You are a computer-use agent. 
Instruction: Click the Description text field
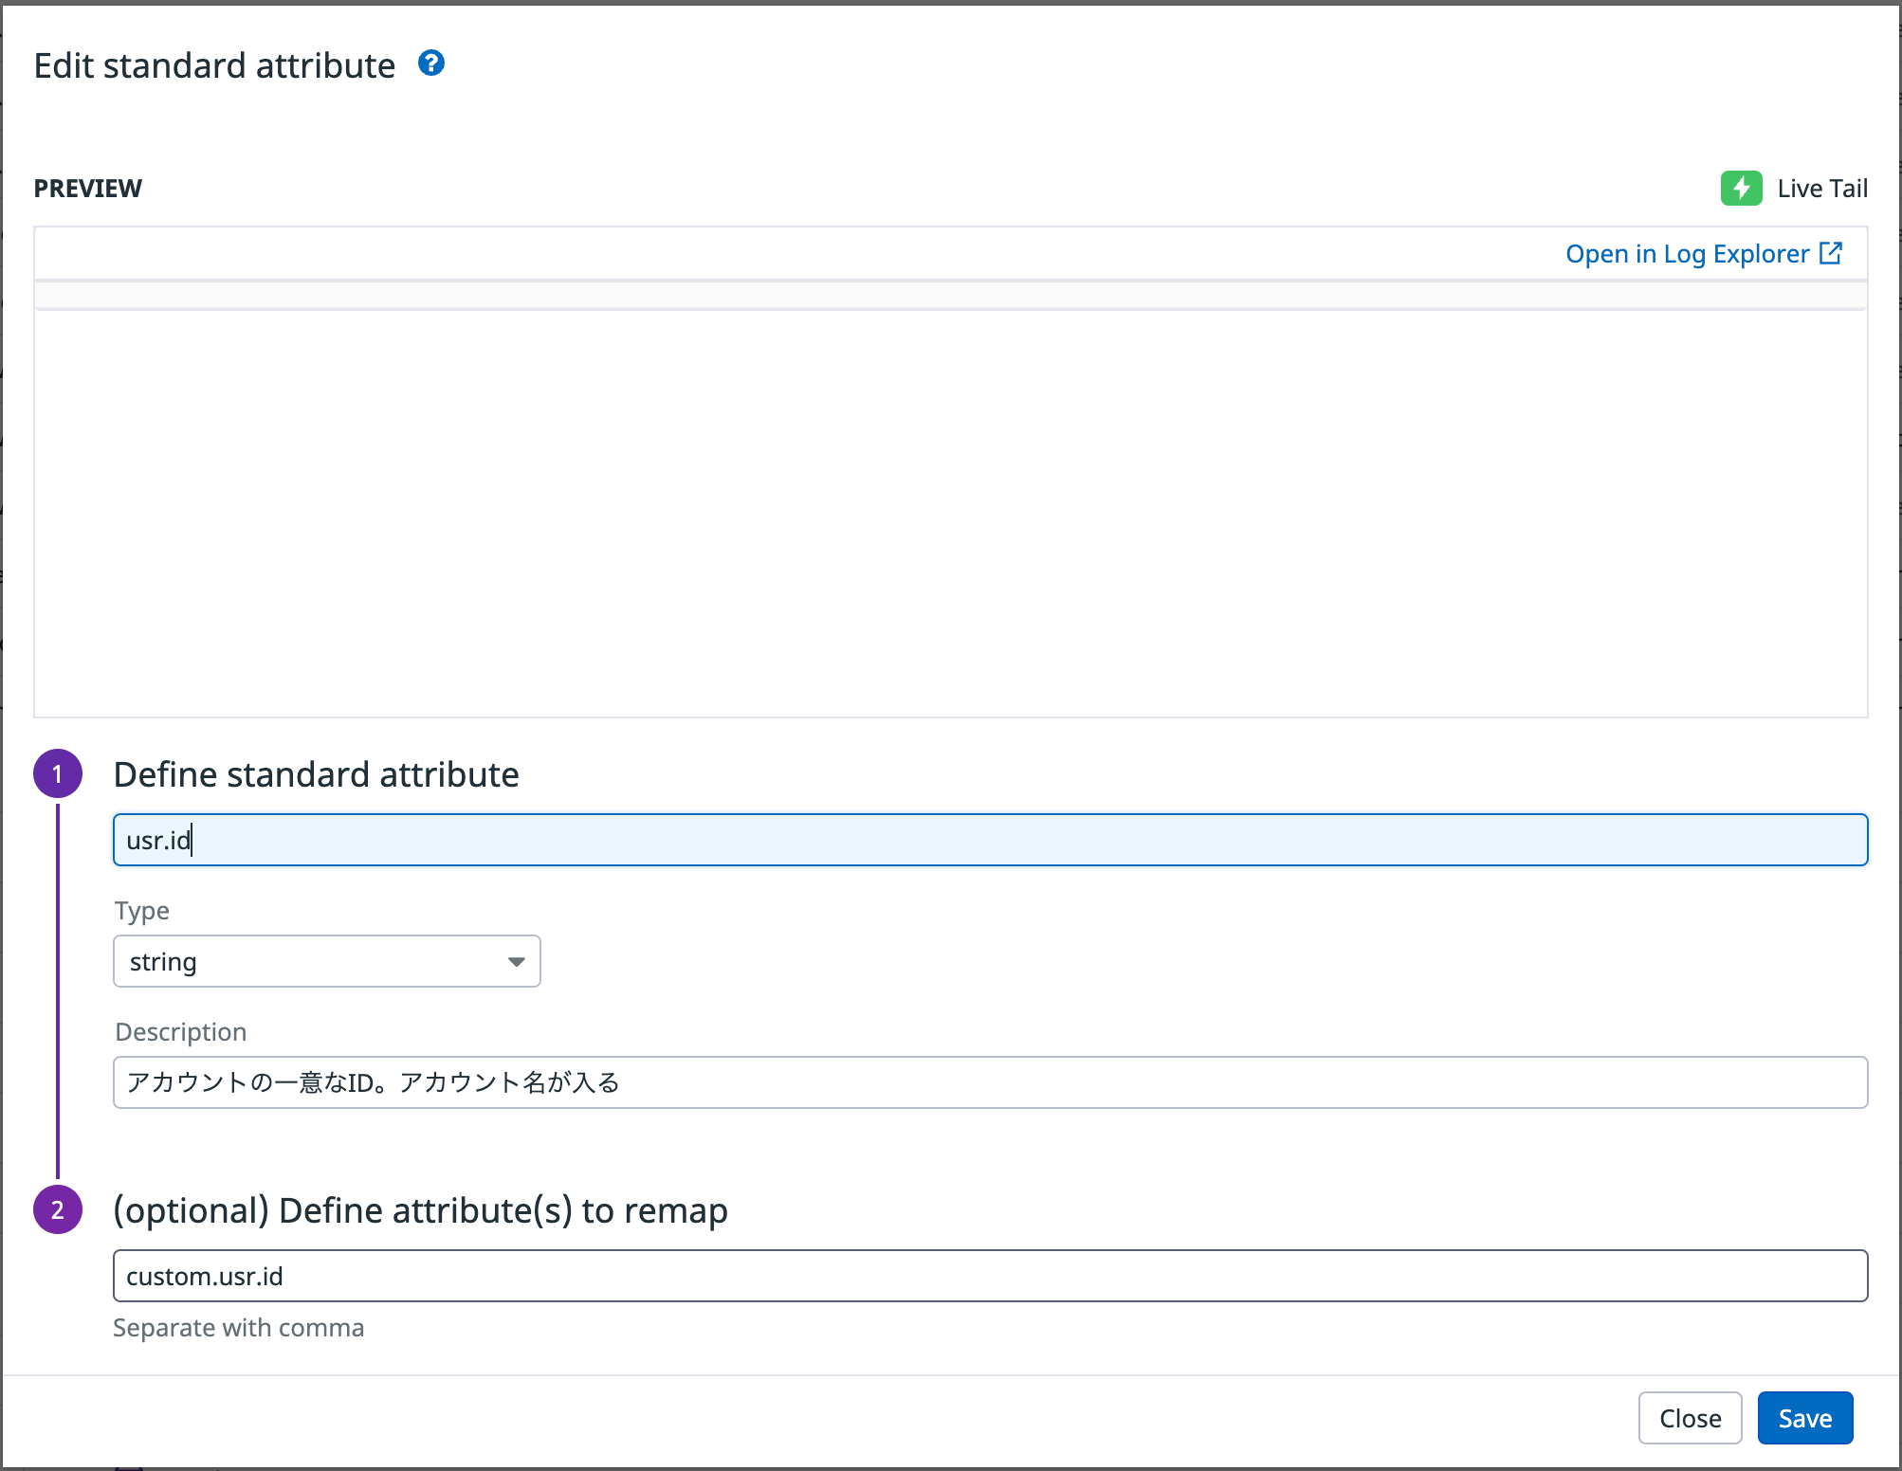point(990,1082)
